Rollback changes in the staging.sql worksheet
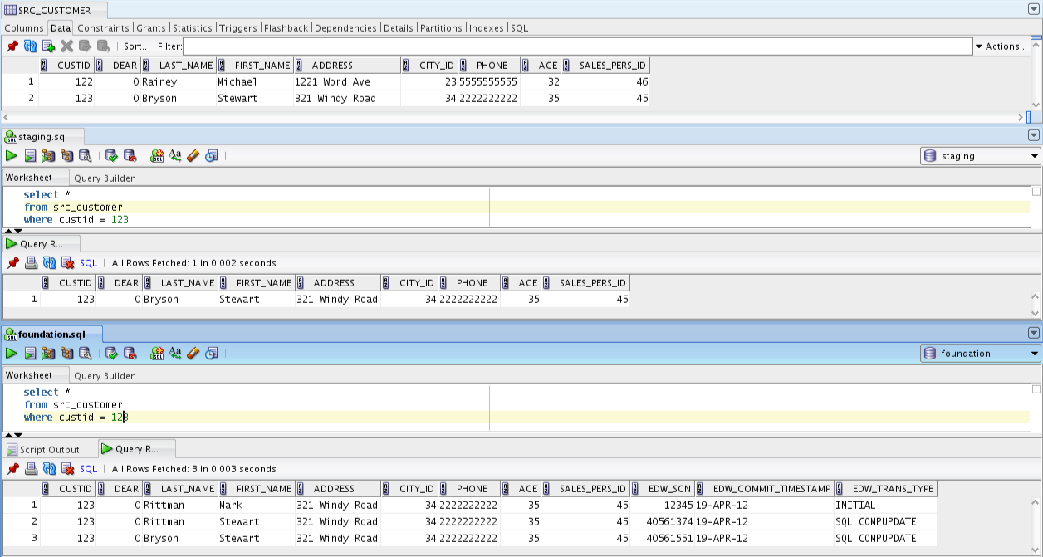Screen dimensions: 1043x557 pyautogui.click(x=131, y=155)
